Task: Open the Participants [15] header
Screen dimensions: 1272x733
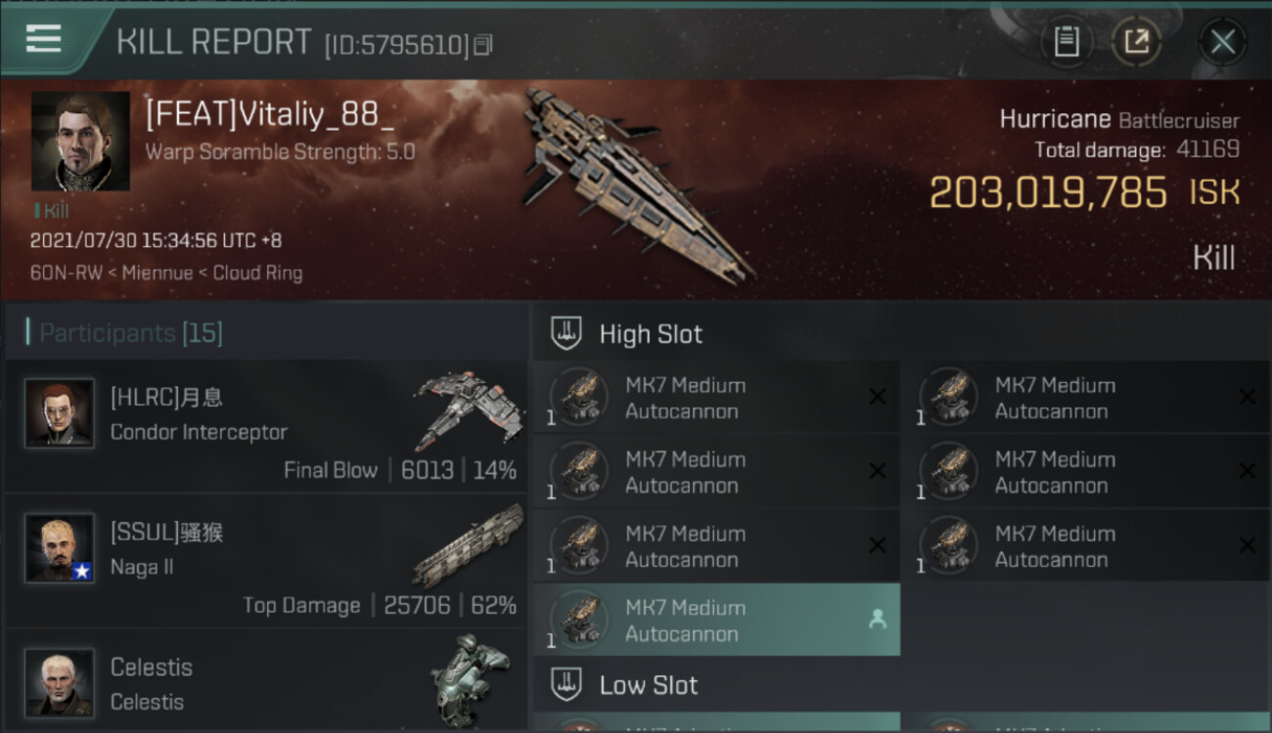Action: coord(131,332)
